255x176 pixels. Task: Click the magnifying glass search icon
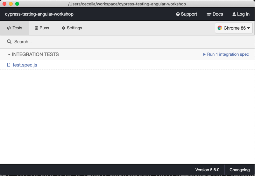tap(9, 42)
